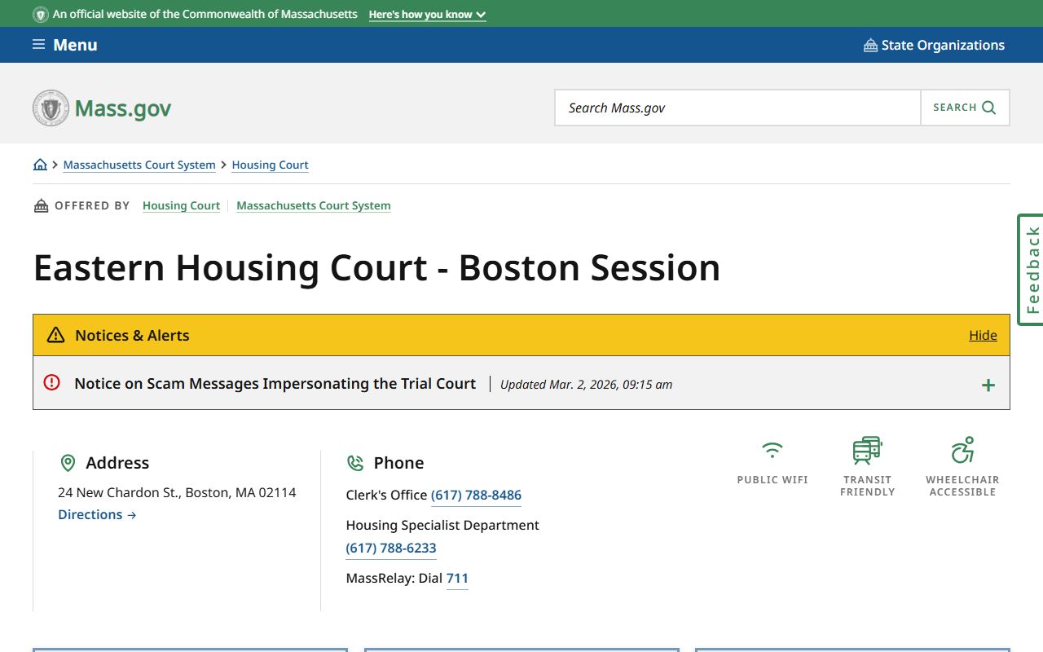This screenshot has width=1043, height=652.
Task: Click the Transit Friendly bus icon
Action: tap(867, 450)
